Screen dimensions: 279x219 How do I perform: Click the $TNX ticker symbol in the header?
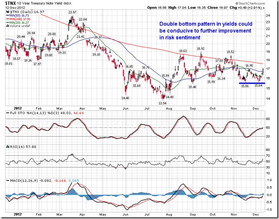click(x=11, y=4)
